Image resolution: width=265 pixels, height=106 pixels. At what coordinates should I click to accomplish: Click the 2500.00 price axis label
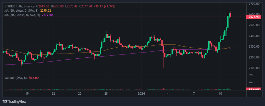point(254,25)
